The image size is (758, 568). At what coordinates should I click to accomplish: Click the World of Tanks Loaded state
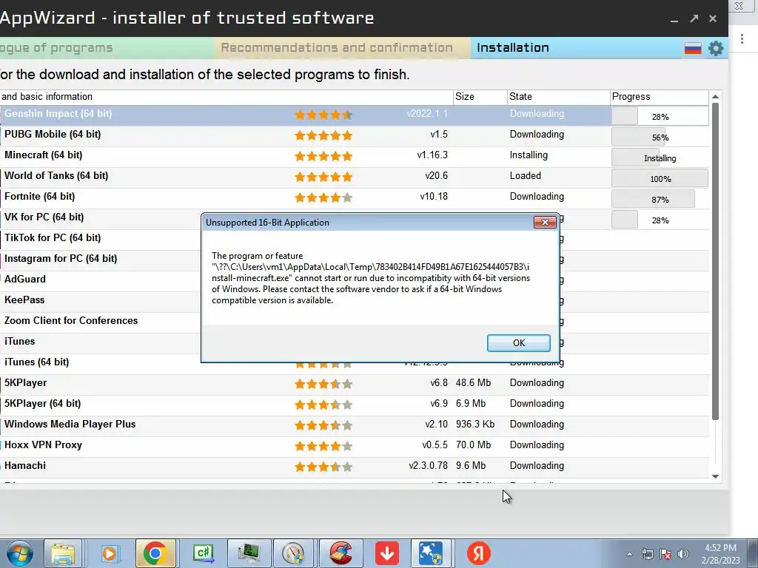525,176
